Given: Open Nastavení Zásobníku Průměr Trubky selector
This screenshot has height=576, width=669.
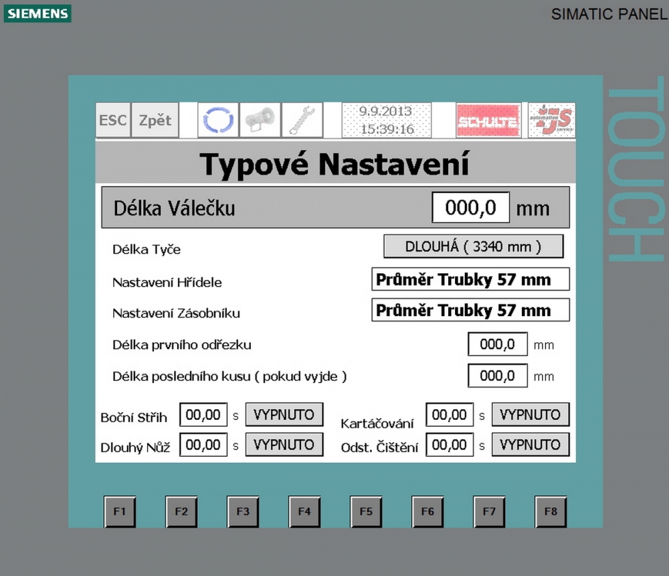Looking at the screenshot, I should [470, 310].
